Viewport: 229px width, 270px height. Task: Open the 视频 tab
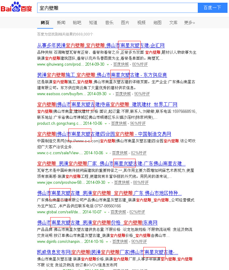tap(141, 23)
